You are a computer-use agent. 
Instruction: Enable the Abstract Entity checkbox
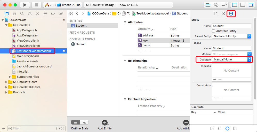point(213,31)
